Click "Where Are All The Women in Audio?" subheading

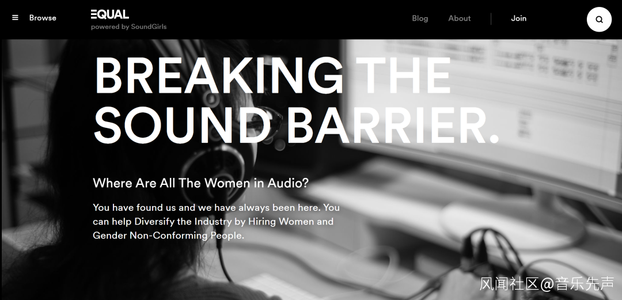pos(200,183)
